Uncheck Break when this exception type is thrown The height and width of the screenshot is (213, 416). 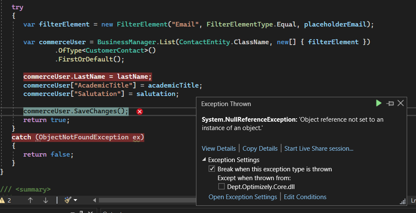pyautogui.click(x=212, y=169)
